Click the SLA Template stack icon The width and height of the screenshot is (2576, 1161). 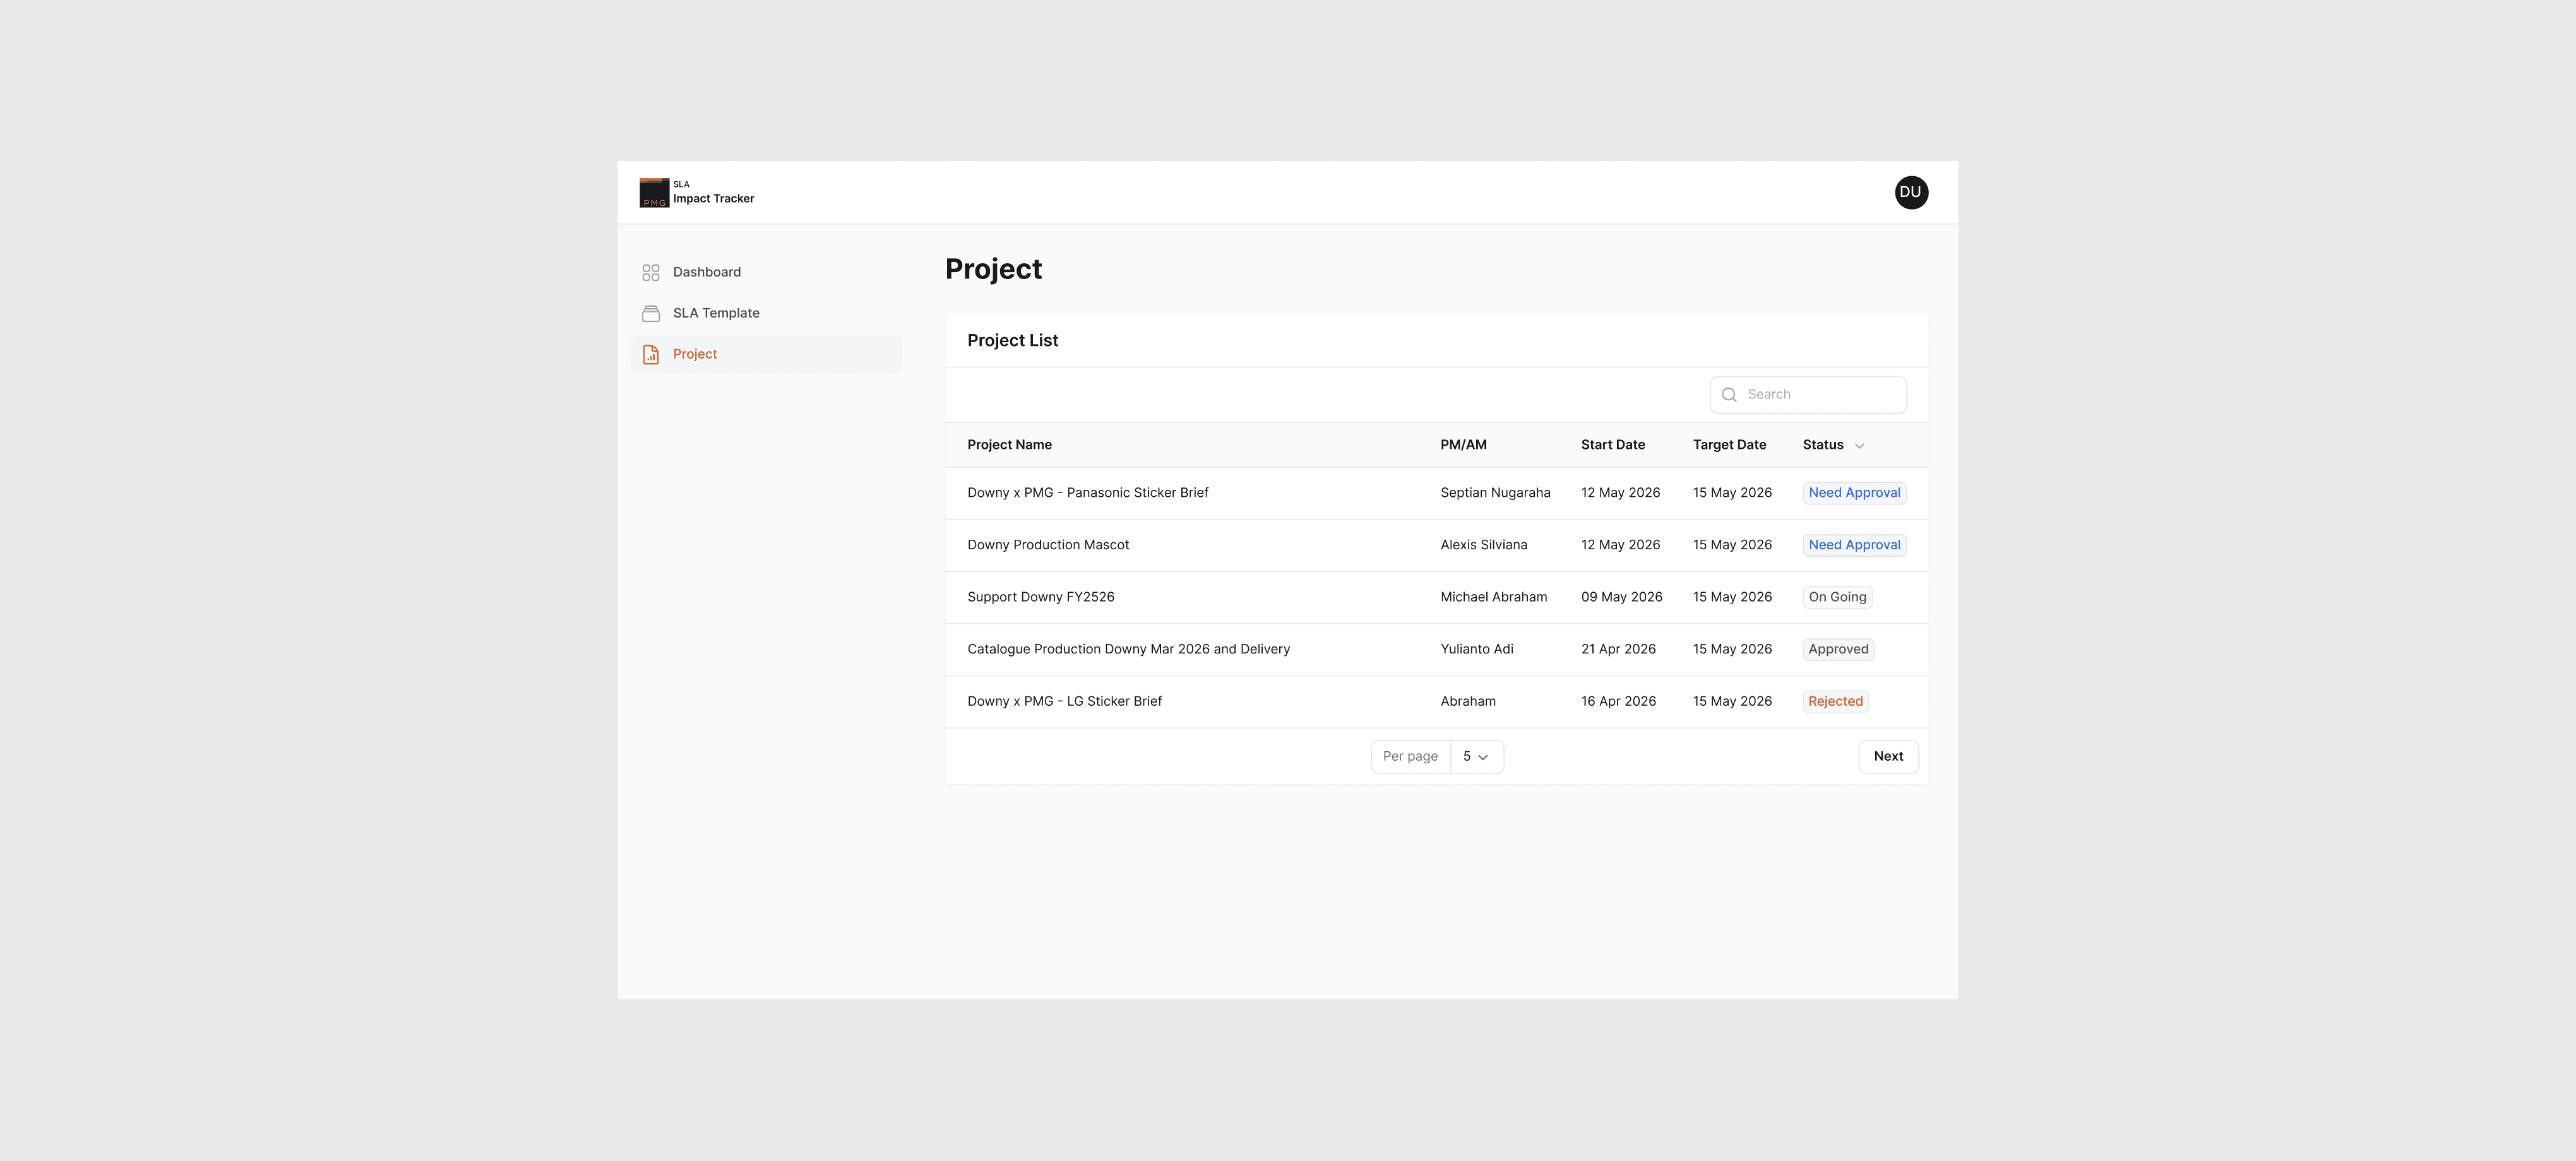[x=651, y=313]
